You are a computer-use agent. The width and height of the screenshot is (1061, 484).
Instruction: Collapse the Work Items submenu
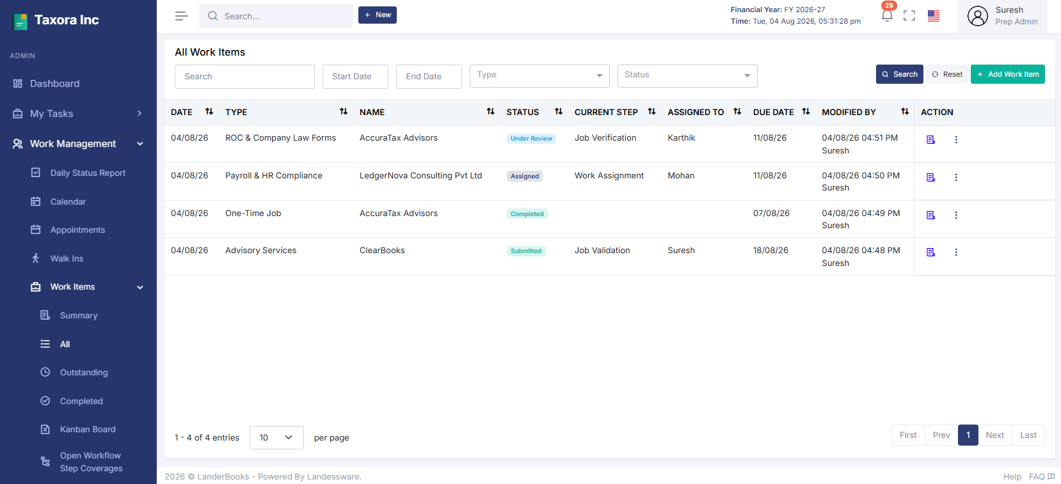(87, 287)
